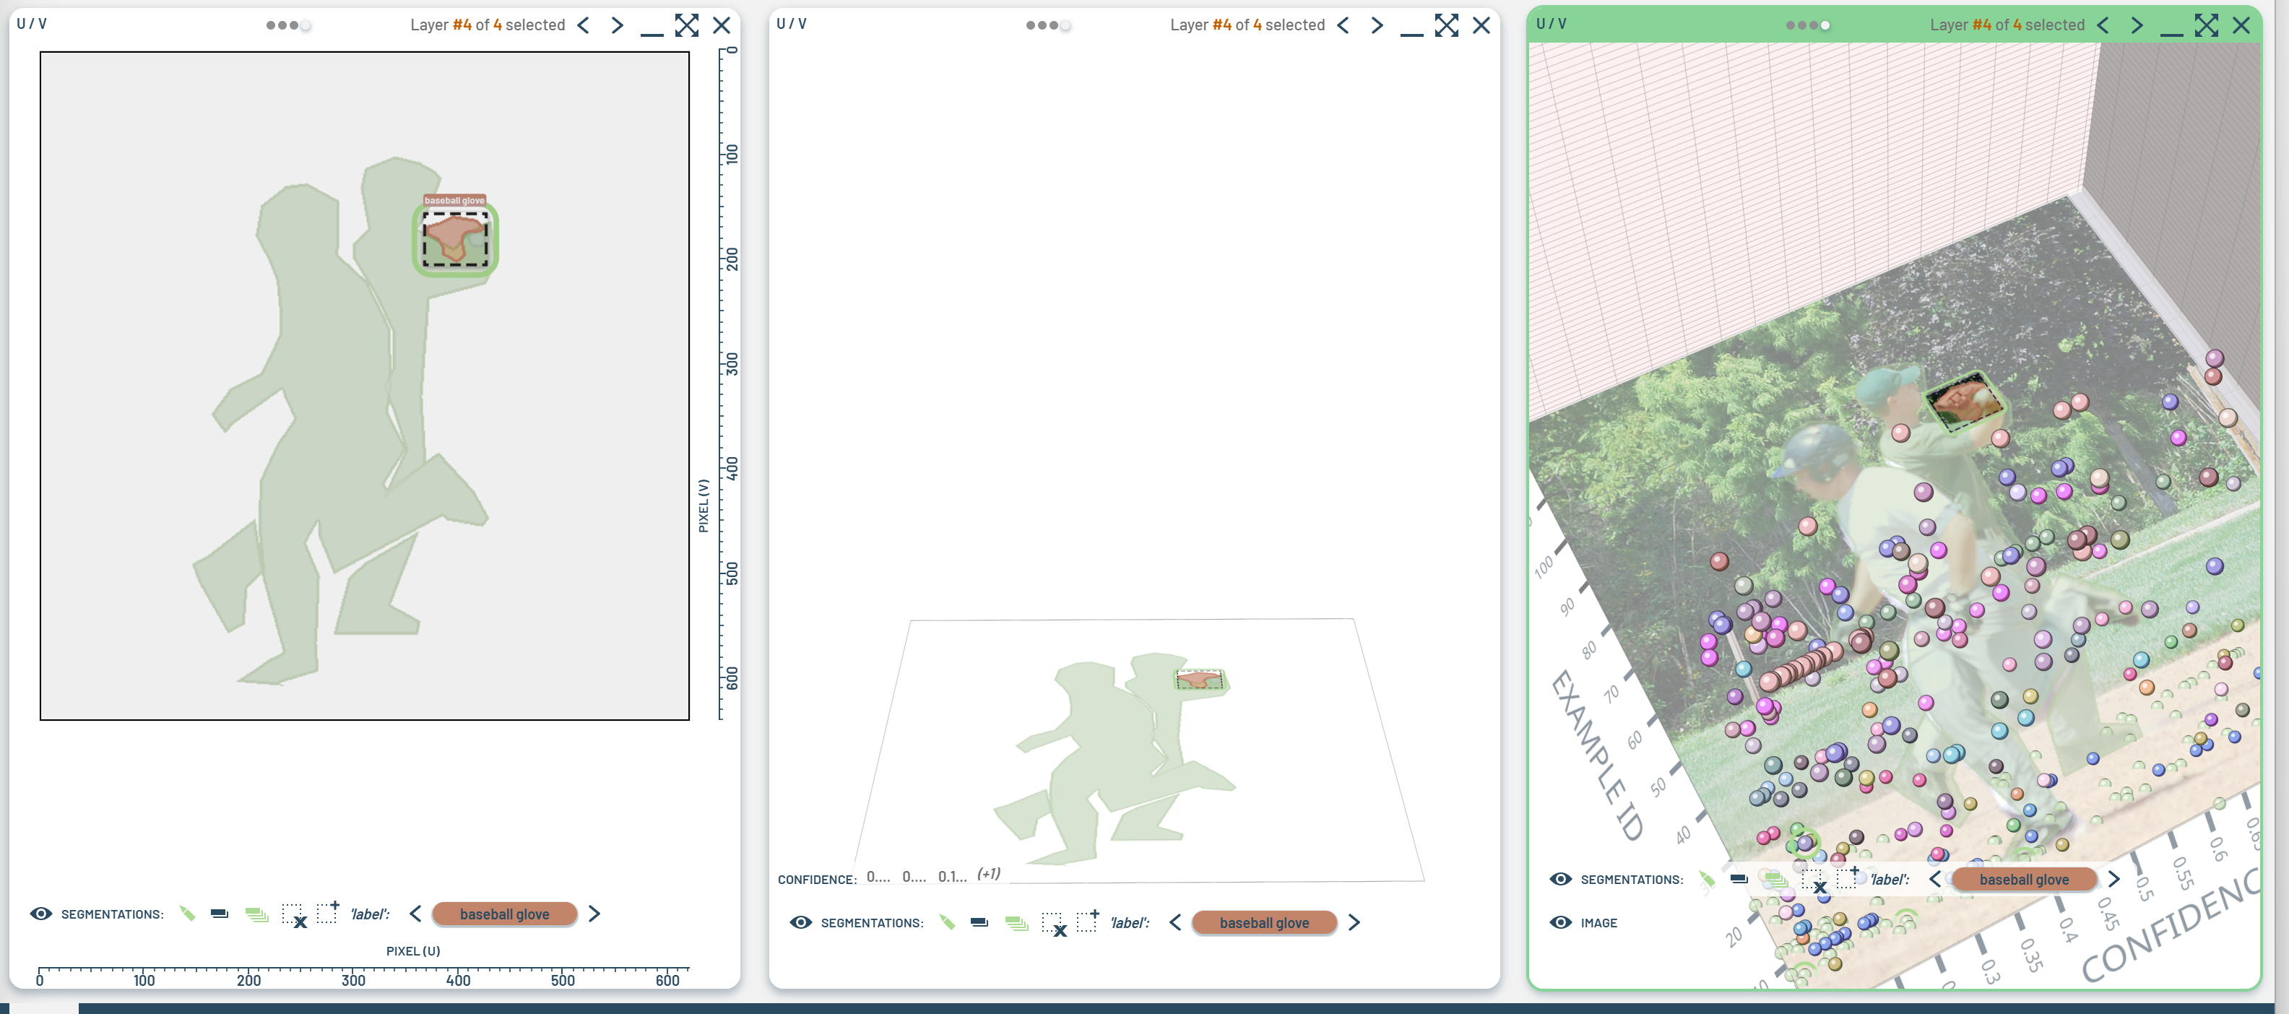Click the baseball glove bounding box in left view

455,239
